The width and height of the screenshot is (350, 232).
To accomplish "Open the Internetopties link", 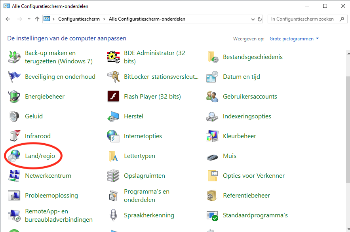I will click(x=143, y=136).
